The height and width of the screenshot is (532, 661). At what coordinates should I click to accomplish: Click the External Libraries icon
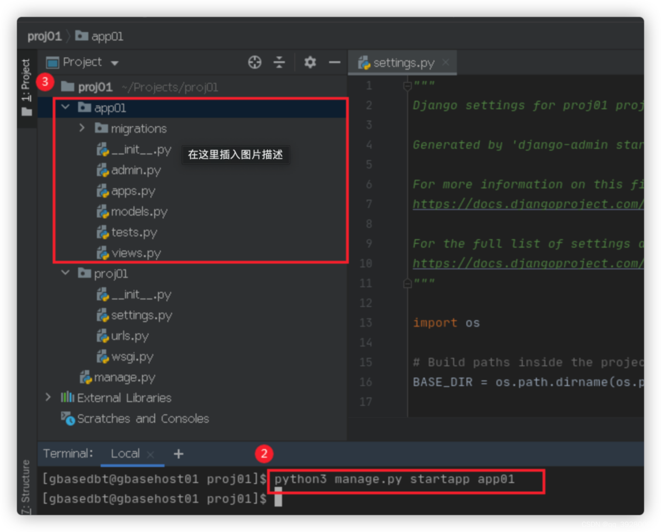coord(68,397)
